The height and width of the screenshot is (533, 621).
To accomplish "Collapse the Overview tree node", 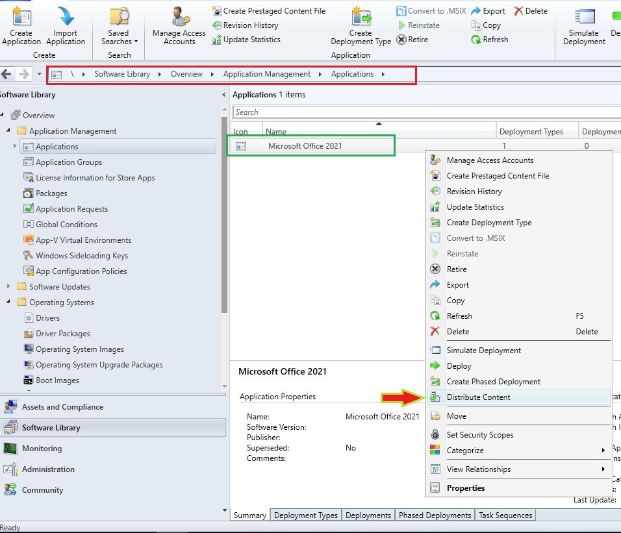I will (2, 115).
